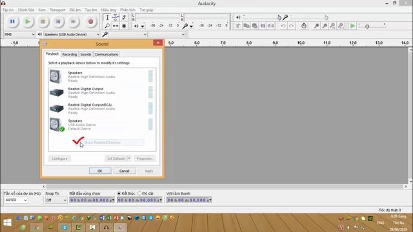This screenshot has height=232, width=413.
Task: Click the Skype icon in taskbar
Action: [65, 227]
